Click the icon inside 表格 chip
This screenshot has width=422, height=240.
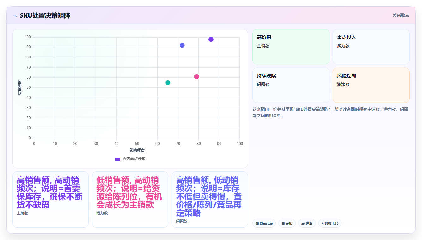coord(283,223)
